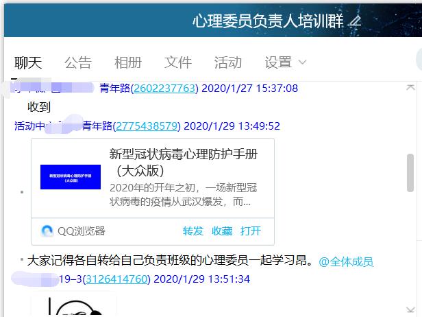Click the QQ number link 2602237763

tap(164, 89)
